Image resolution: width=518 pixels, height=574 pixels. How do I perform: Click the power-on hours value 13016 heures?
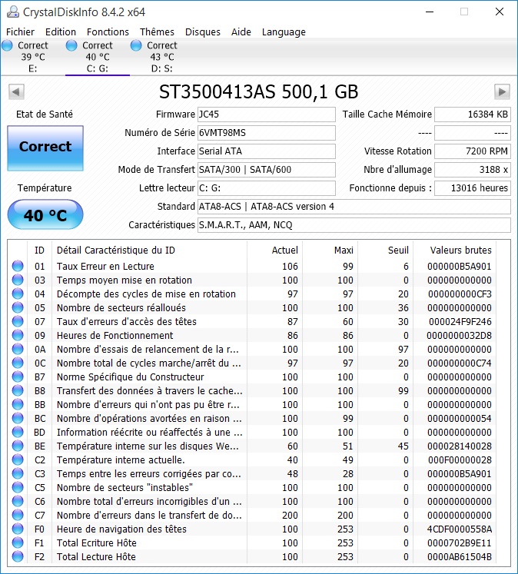pyautogui.click(x=473, y=188)
